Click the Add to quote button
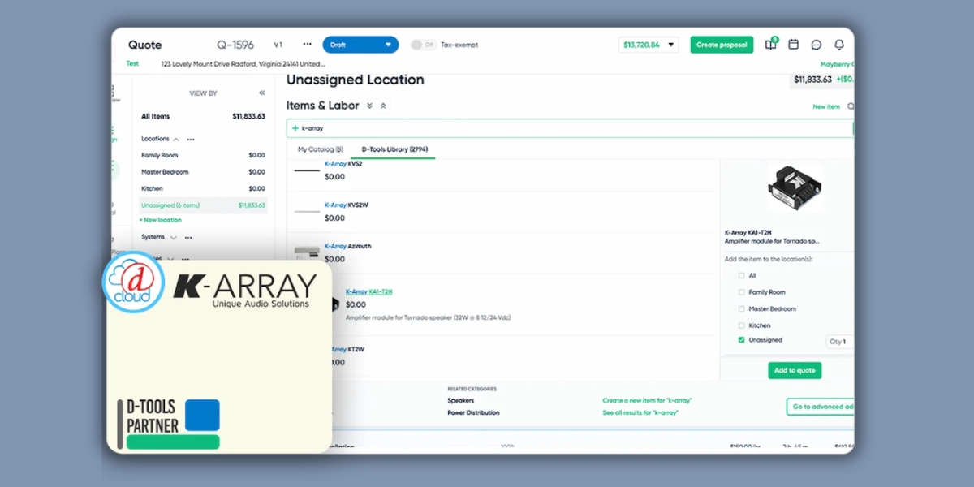The width and height of the screenshot is (974, 487). [795, 370]
